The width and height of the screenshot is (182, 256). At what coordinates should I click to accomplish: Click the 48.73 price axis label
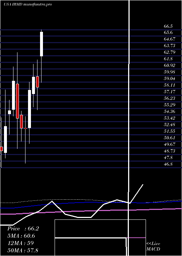point(170,151)
